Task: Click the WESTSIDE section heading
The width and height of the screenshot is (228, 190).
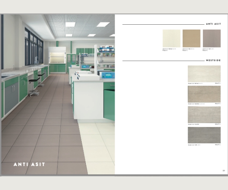Action: click(213, 60)
